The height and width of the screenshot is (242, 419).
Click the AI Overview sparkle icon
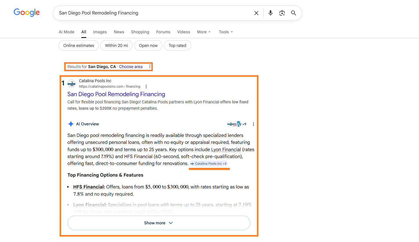point(71,124)
